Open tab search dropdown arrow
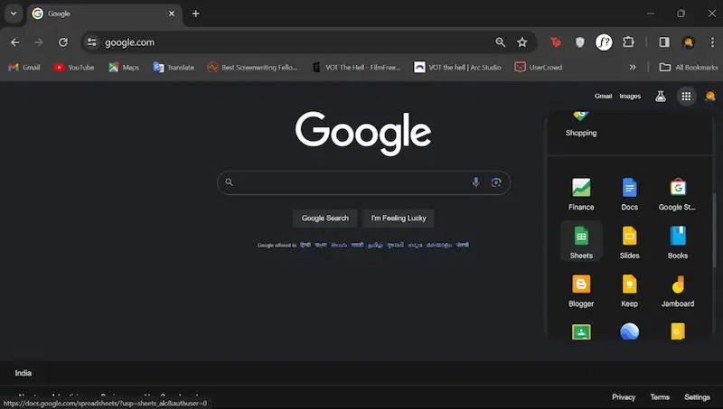 click(x=14, y=14)
